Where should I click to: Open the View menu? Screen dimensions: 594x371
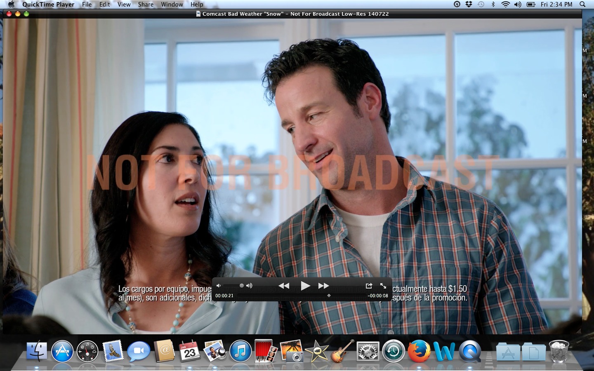124,5
